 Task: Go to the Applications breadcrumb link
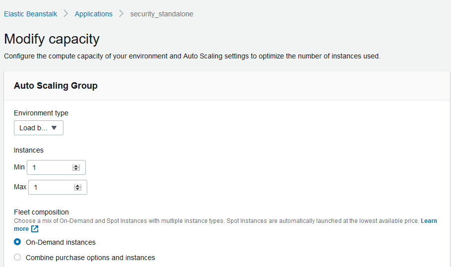94,14
